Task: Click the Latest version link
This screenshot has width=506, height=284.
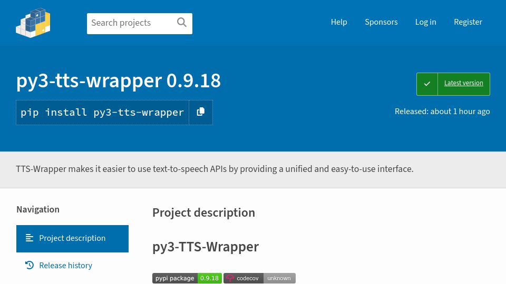Action: point(463,83)
